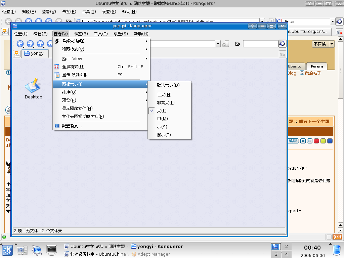Switch to virtual desktop 3
The height and width of the screenshot is (258, 344).
pyautogui.click(x=276, y=254)
